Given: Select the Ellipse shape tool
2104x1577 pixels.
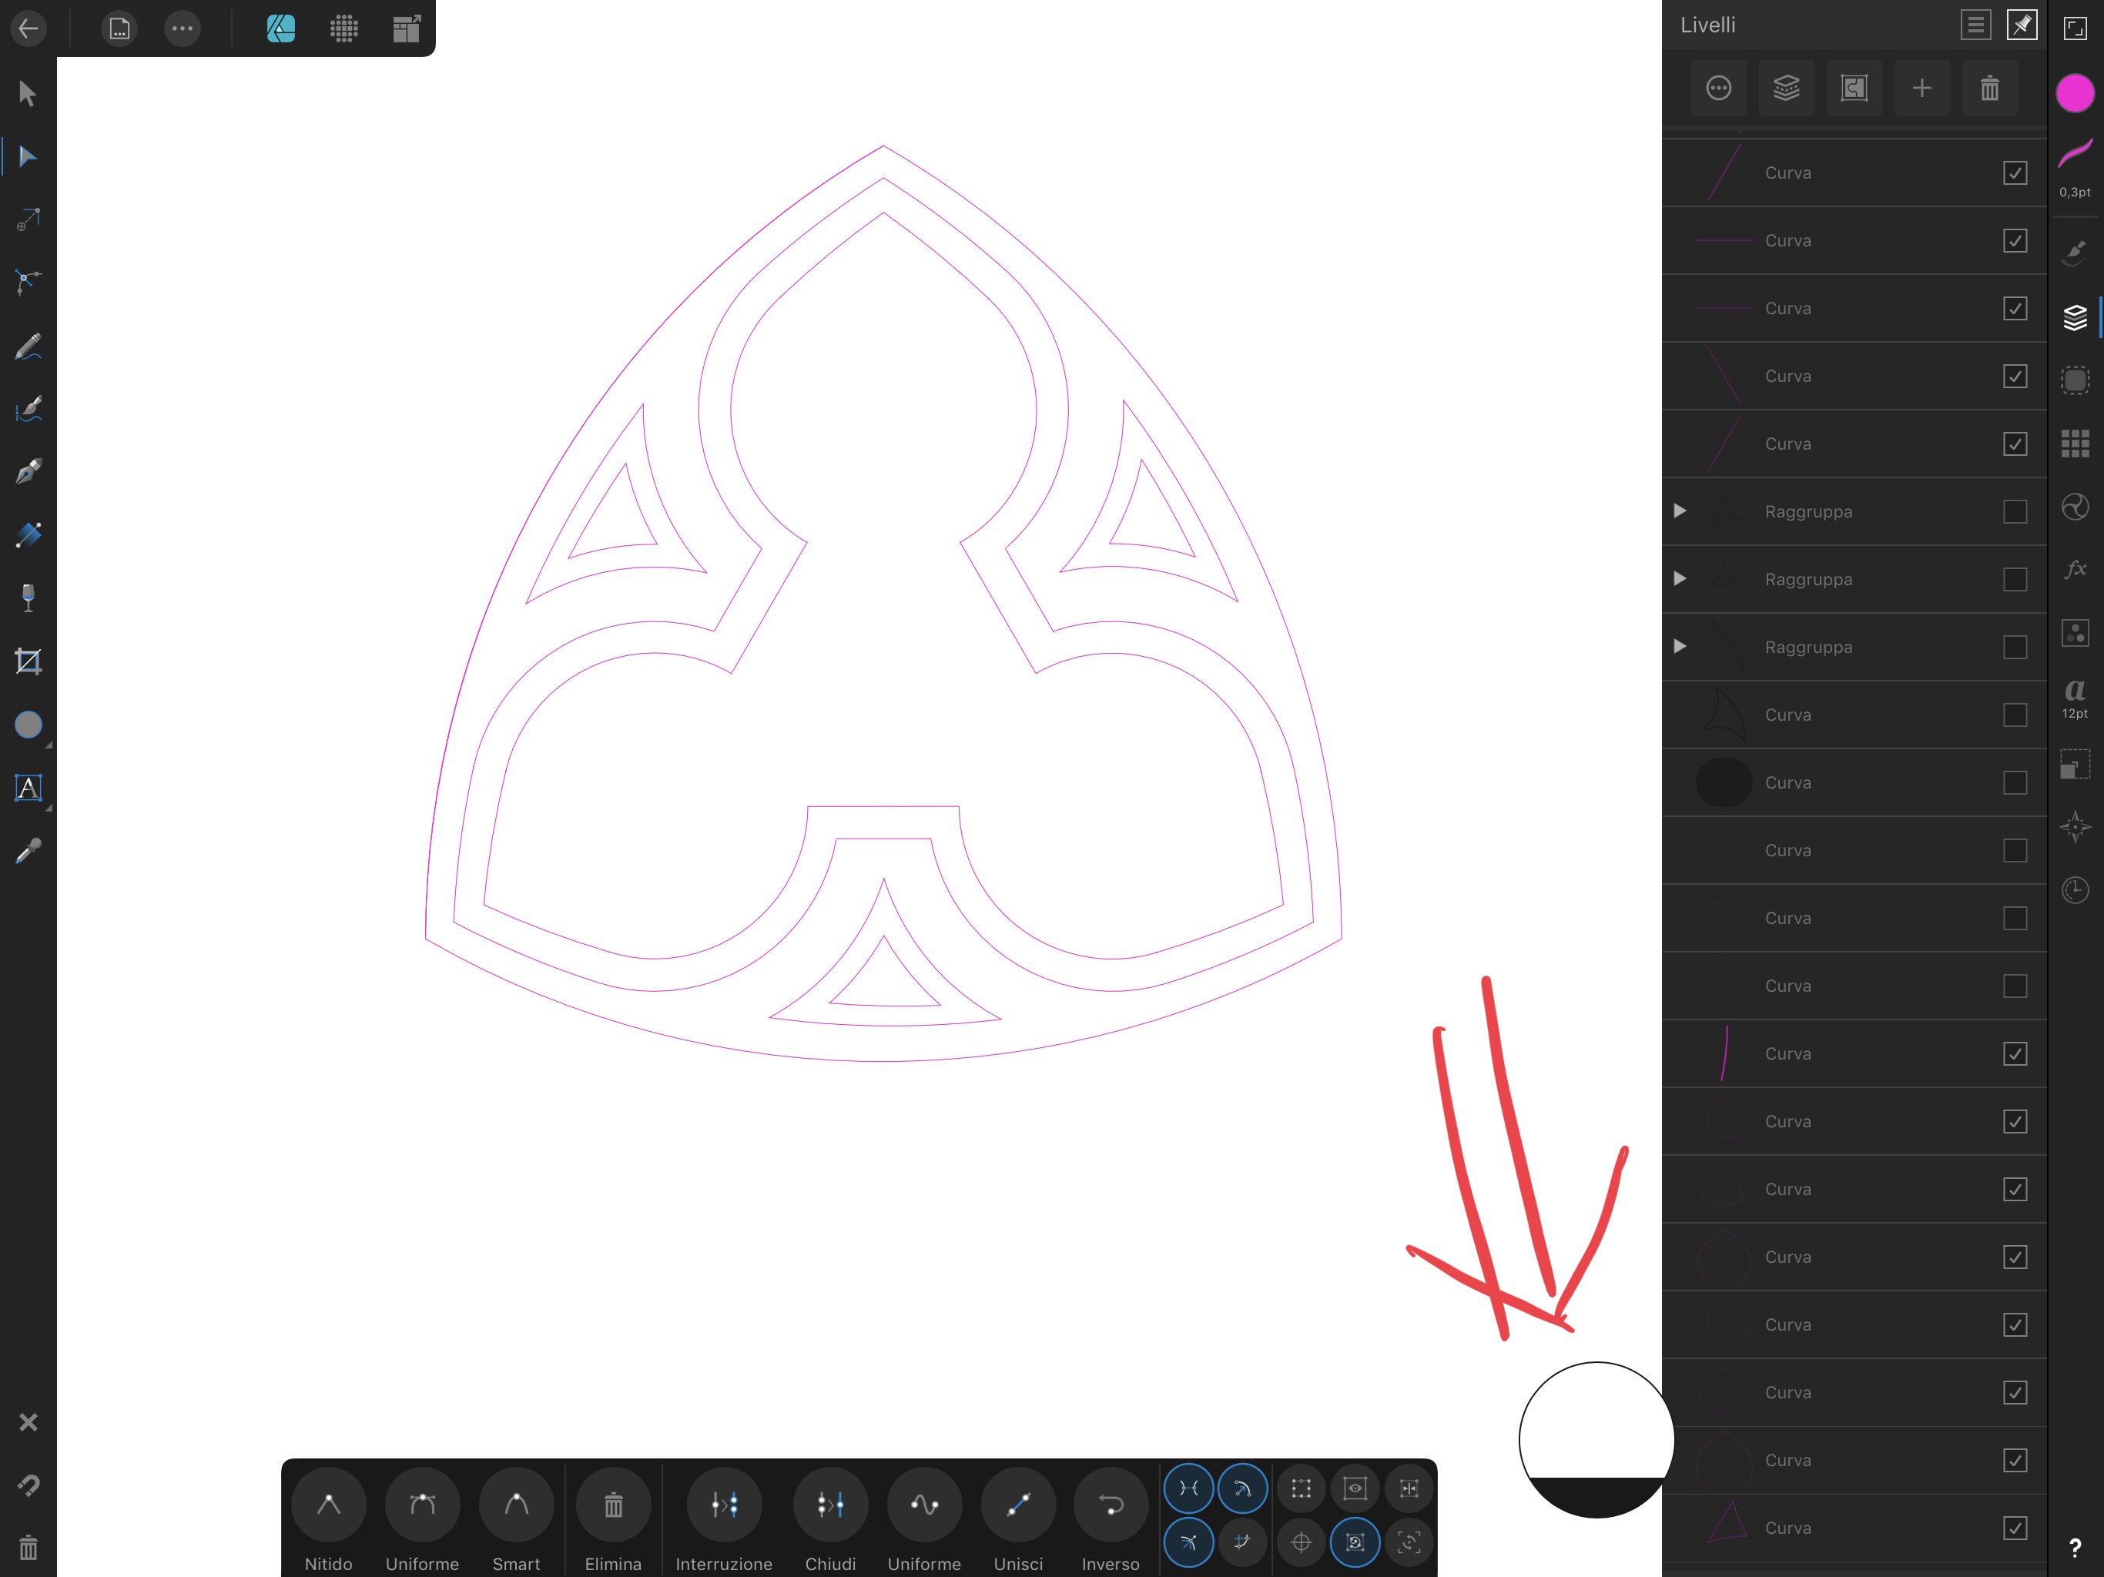Looking at the screenshot, I should [28, 725].
